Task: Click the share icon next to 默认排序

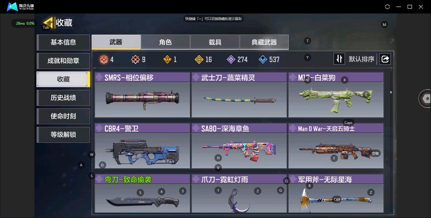Action: point(385,59)
